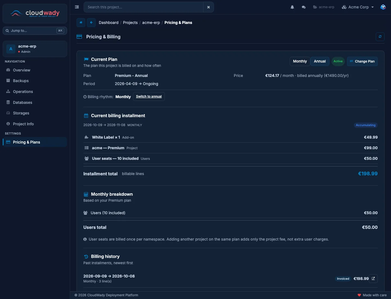
Task: Click the Active status badge
Action: 338,61
